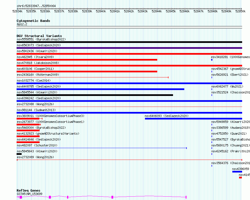The width and height of the screenshot is (250, 200).
Task: Click the Cytogenetic Bands track title
Action: 33,21
